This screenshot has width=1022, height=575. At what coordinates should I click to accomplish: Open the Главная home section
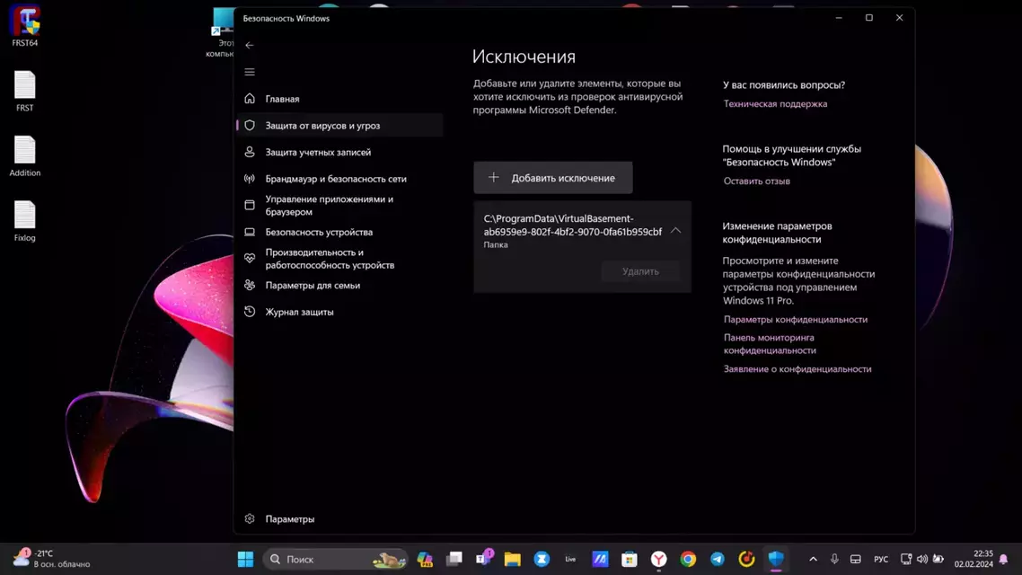click(340, 99)
